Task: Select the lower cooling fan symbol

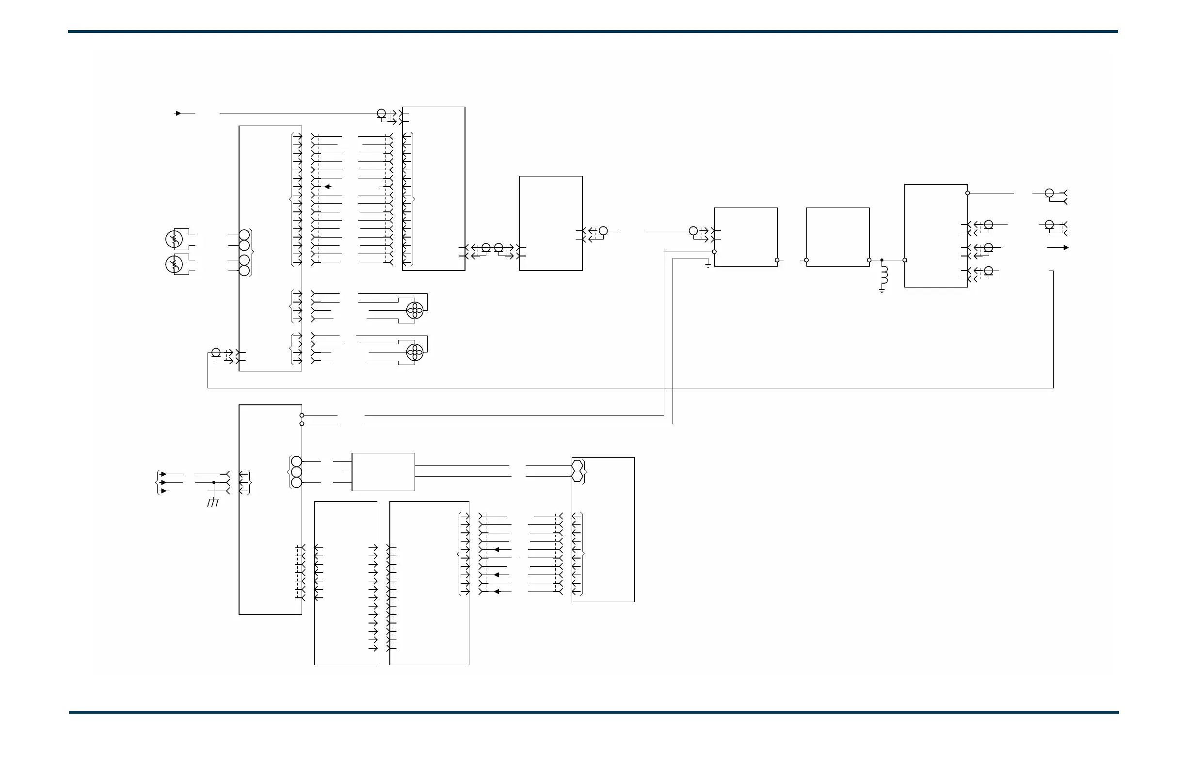Action: [x=415, y=352]
